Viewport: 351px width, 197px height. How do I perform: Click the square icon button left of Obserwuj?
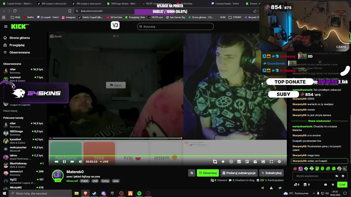pyautogui.click(x=192, y=173)
